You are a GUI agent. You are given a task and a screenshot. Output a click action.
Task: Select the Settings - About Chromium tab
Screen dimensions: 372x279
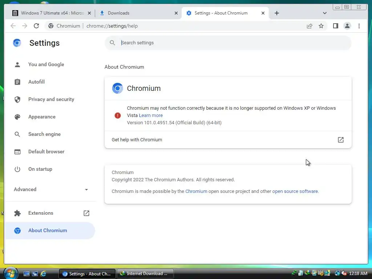point(225,13)
